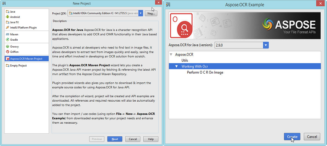Choose the Empty Project type

point(27,66)
